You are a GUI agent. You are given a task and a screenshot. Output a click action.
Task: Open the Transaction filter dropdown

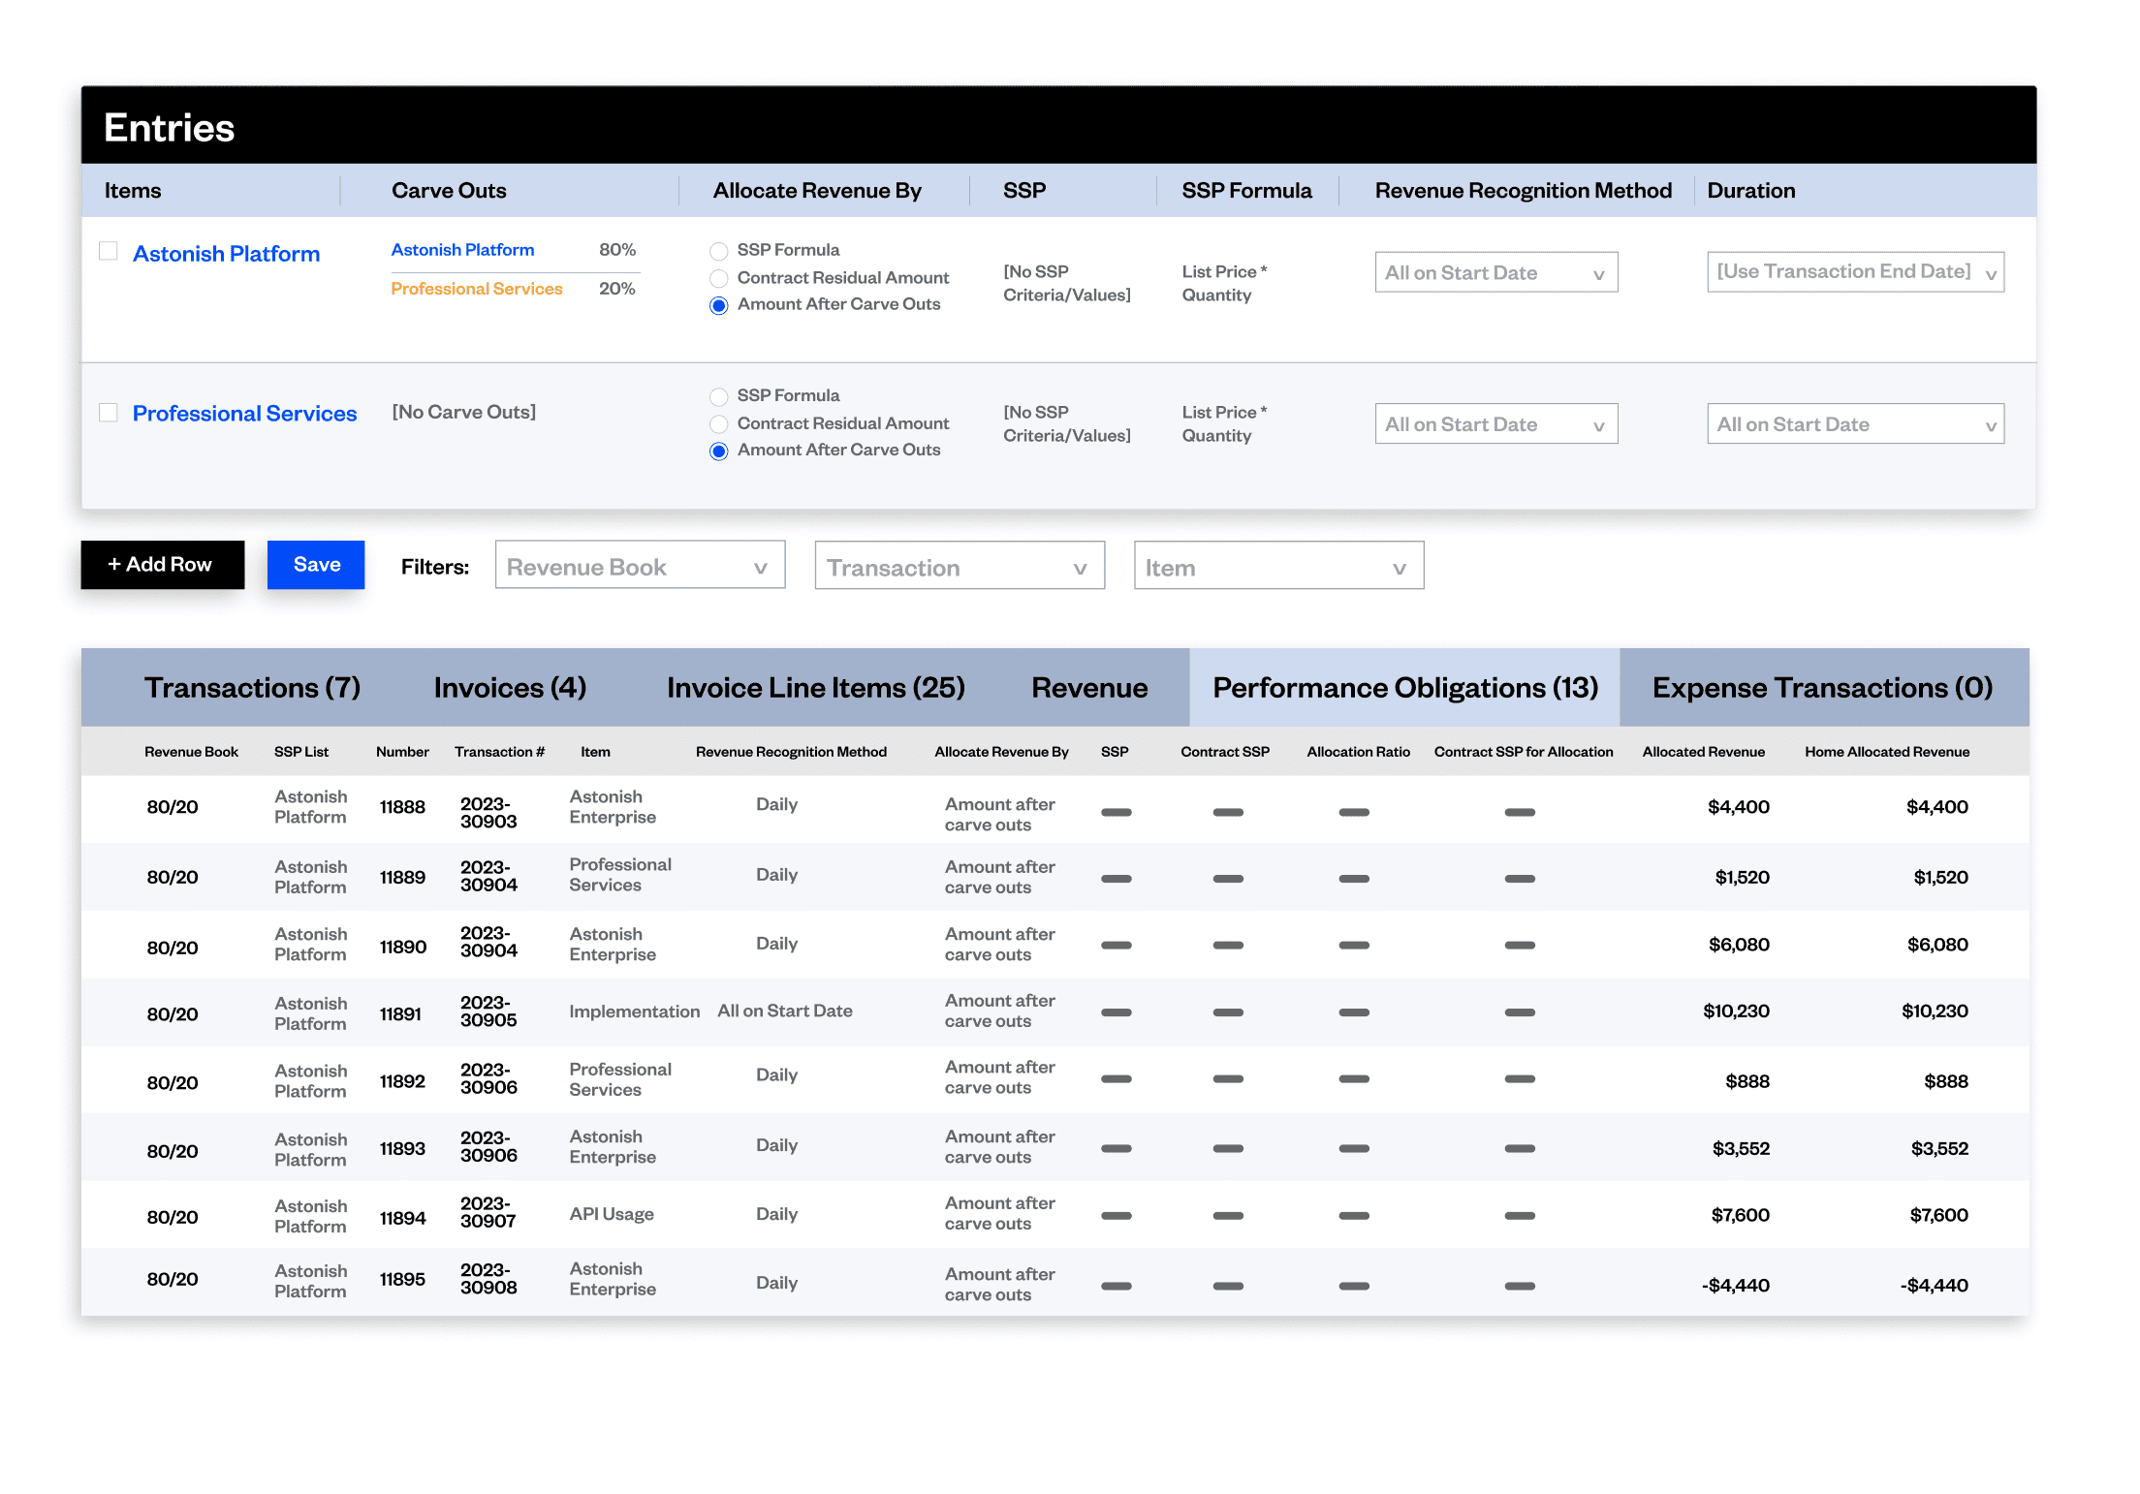[959, 567]
